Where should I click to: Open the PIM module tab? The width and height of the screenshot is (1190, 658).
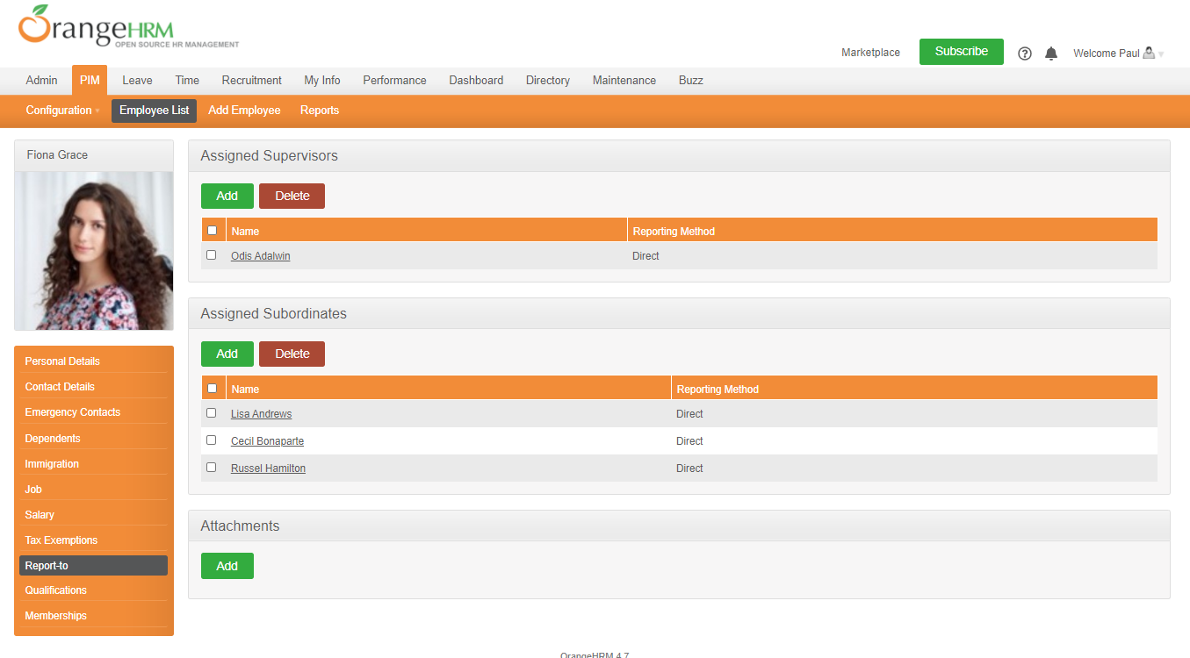click(90, 80)
